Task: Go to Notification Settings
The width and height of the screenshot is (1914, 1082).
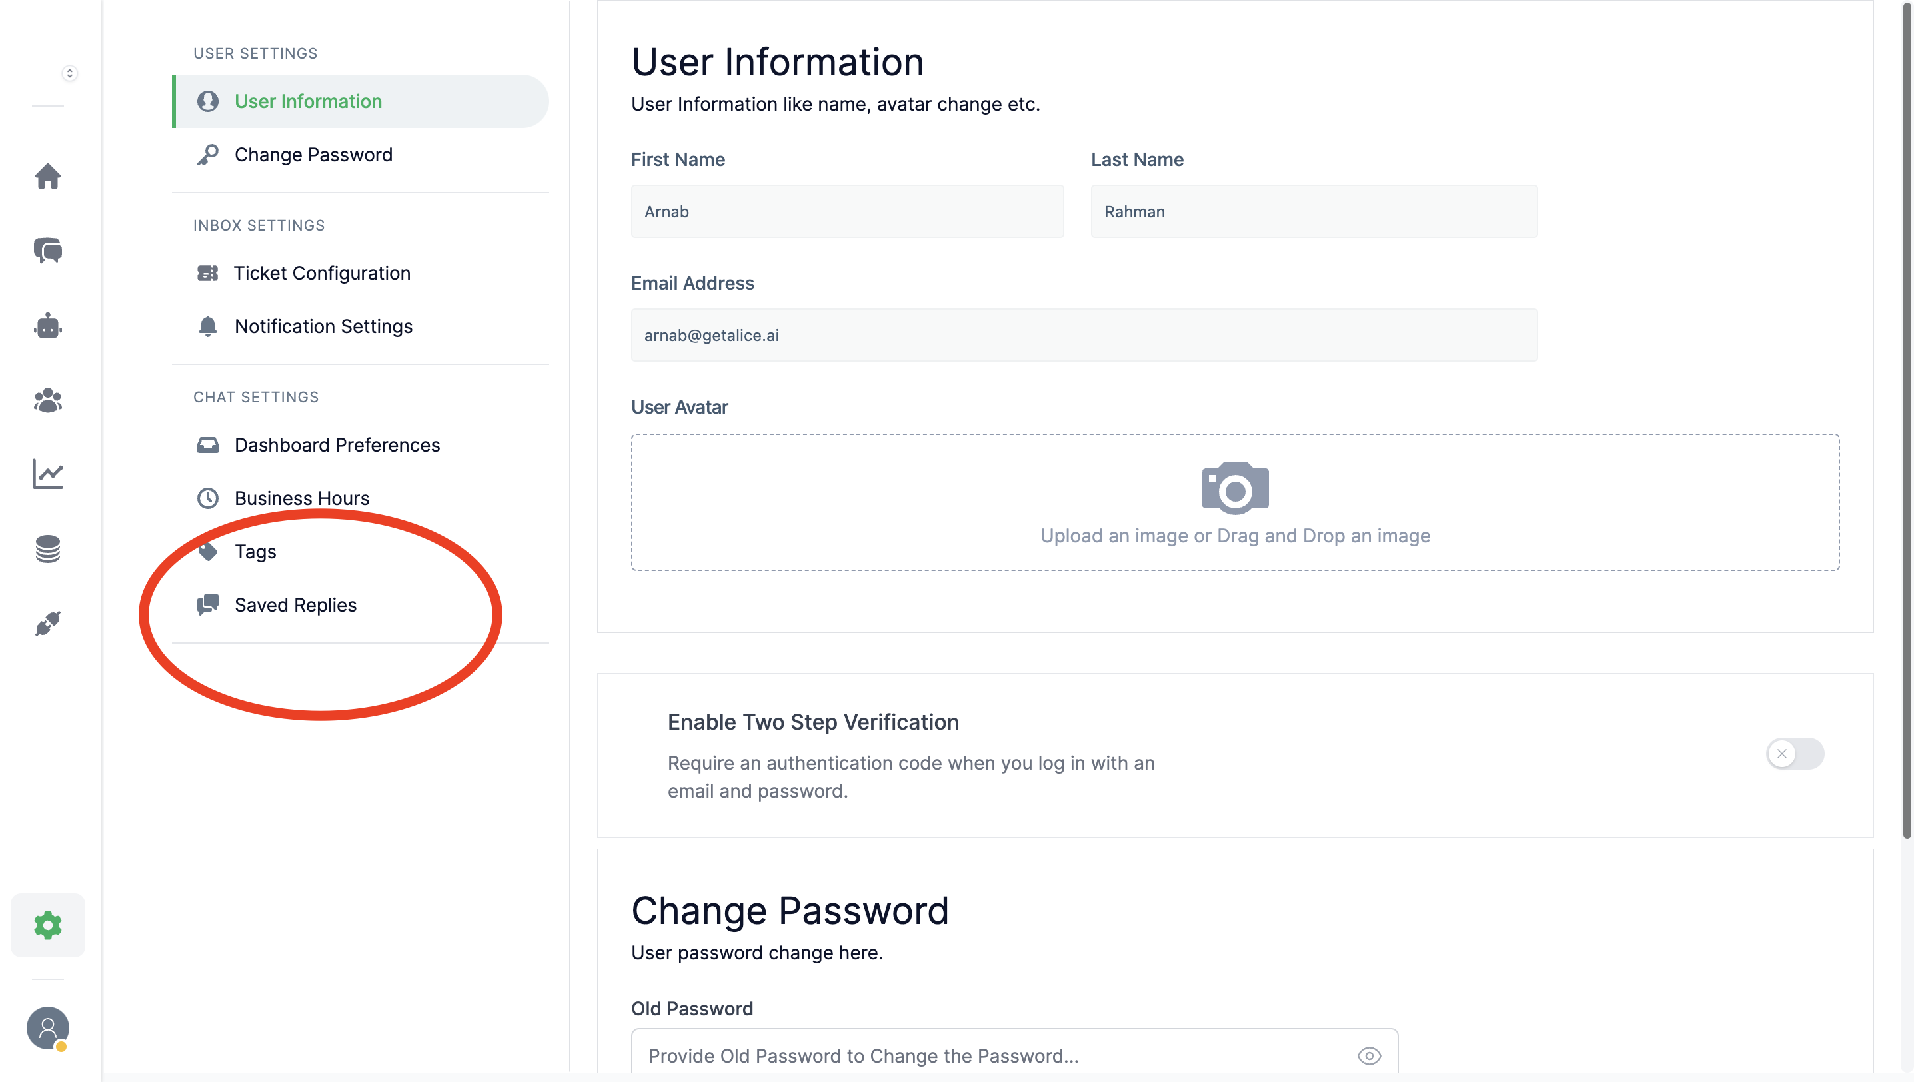Action: click(x=323, y=326)
